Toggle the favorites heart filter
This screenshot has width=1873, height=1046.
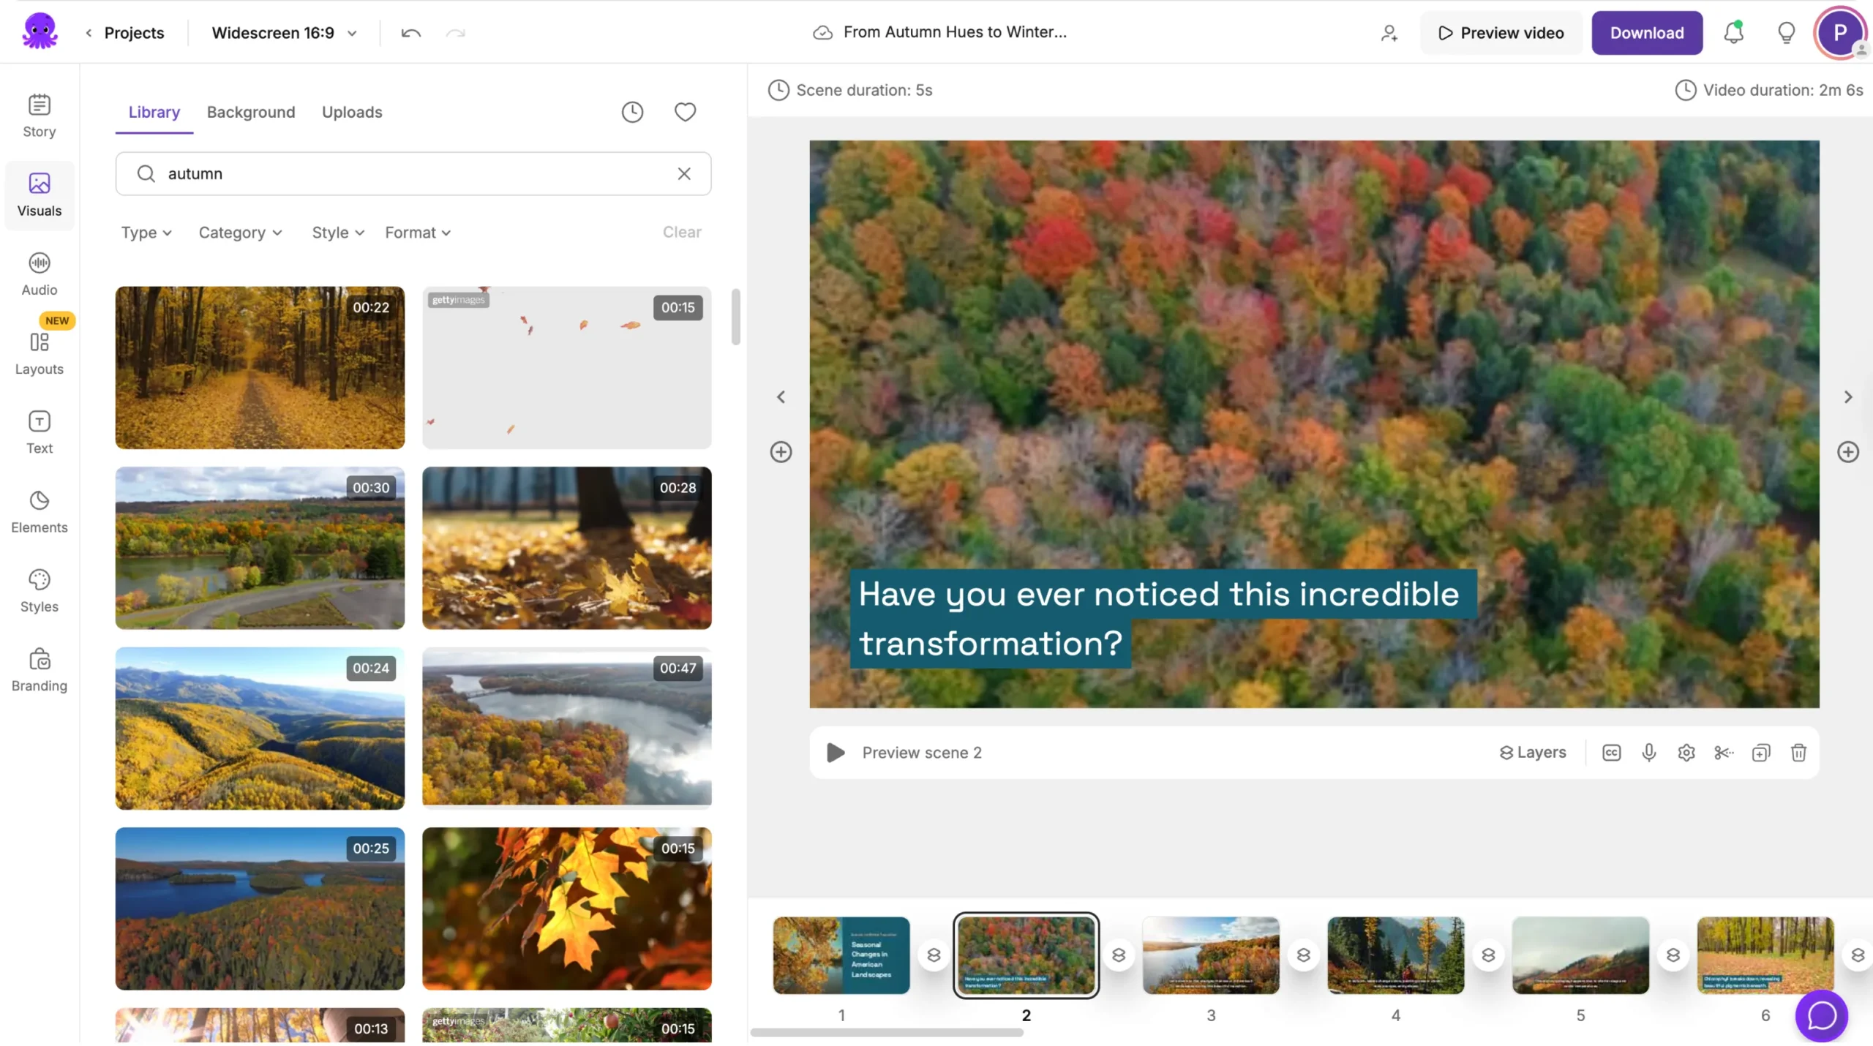tap(685, 112)
